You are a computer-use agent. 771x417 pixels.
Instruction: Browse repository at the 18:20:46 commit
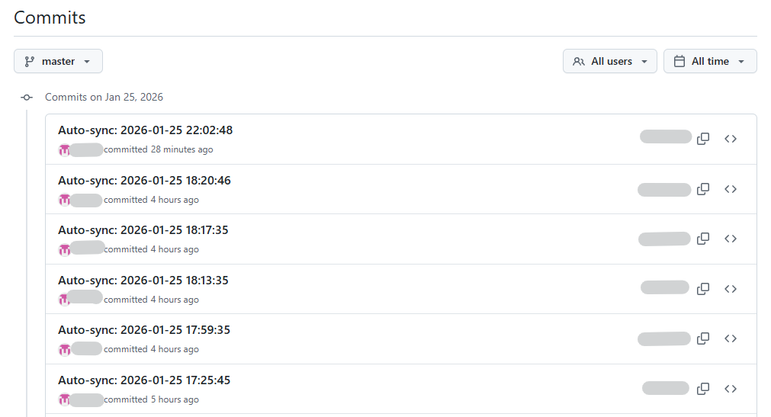coord(731,189)
